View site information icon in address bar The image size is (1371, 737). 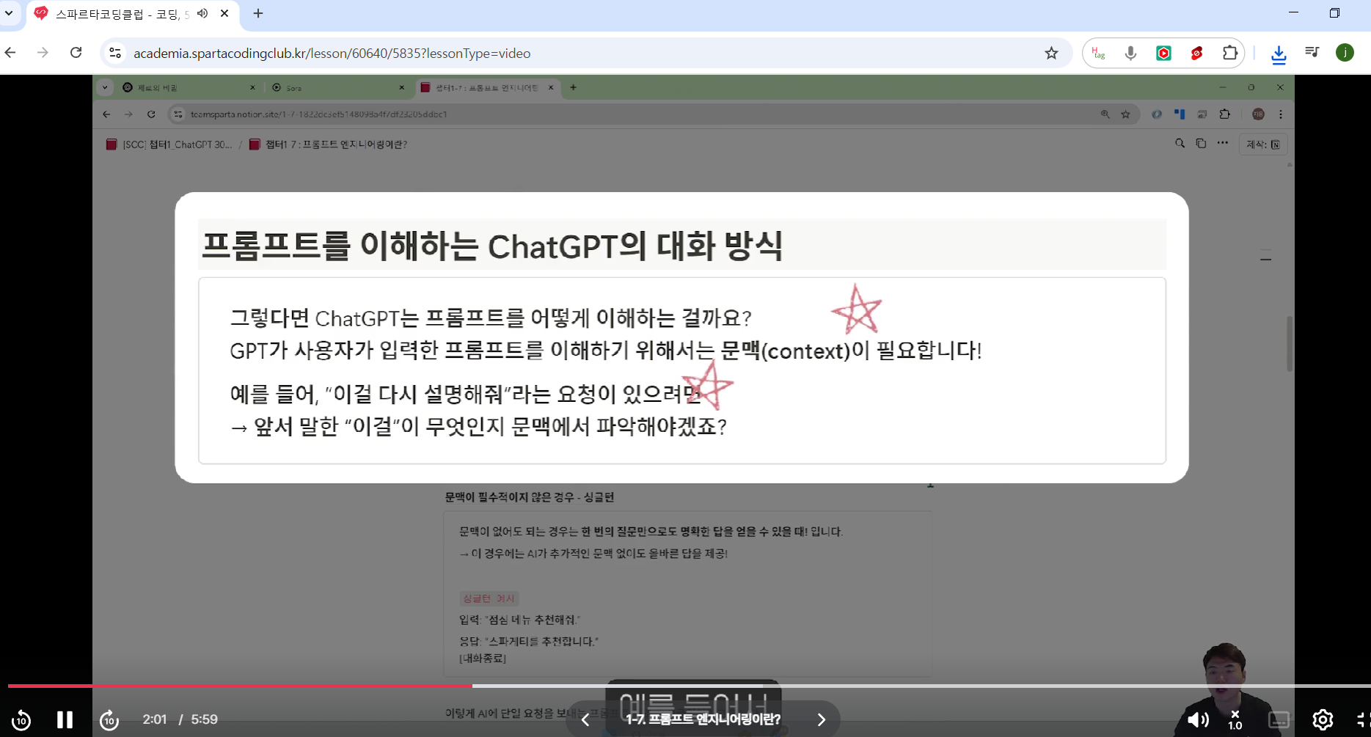point(115,53)
